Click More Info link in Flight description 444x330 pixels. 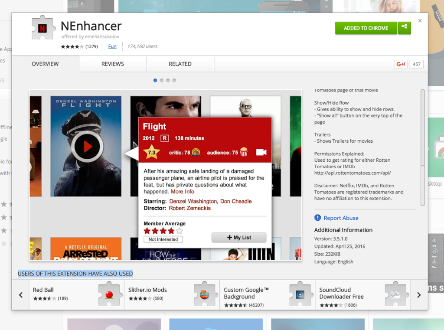coord(183,192)
